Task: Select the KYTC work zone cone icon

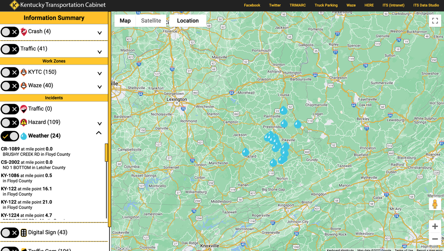Action: coord(23,72)
